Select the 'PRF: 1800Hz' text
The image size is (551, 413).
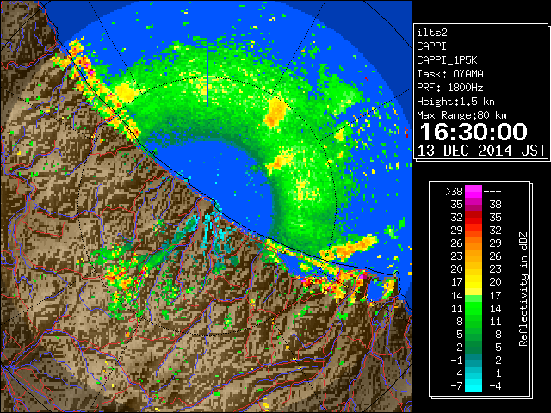(x=450, y=88)
